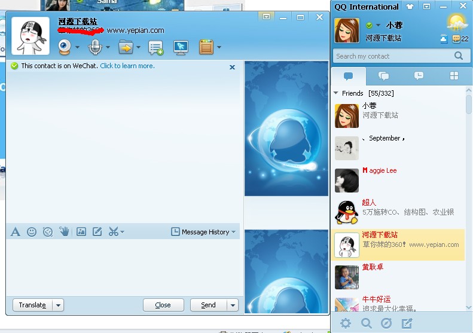Open the applications box icon

[x=206, y=47]
